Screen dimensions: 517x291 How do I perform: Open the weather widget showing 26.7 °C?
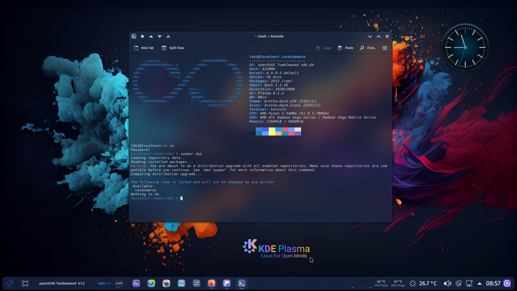tap(423, 283)
